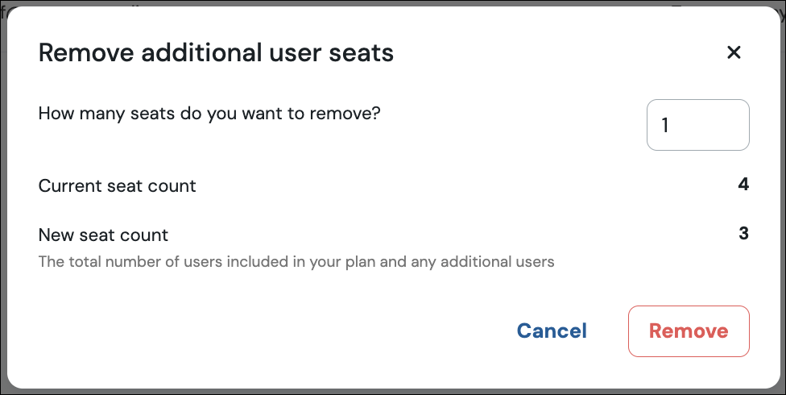
Task: Select the 'New seat count' label
Action: tap(103, 235)
